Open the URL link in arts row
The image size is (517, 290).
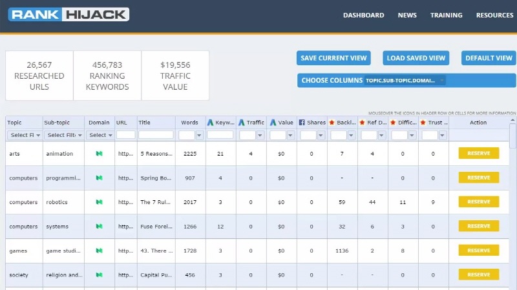(x=125, y=154)
